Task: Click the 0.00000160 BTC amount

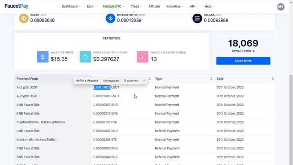Action: pos(105,122)
